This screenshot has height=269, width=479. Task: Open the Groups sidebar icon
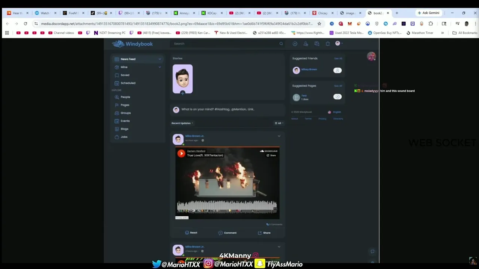(117, 113)
